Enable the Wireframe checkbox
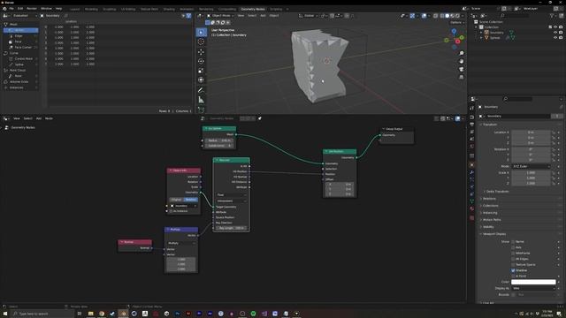566x318 pixels. coord(513,254)
